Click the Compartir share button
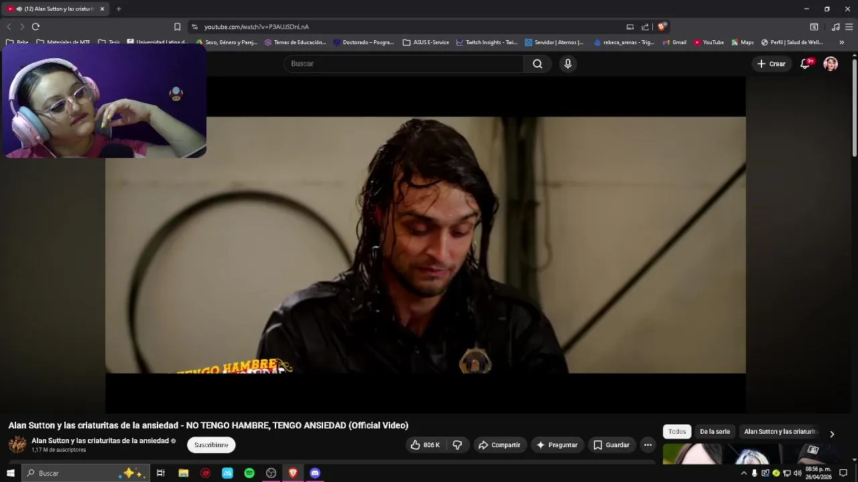Screen dimensions: 858x482 tap(499, 445)
